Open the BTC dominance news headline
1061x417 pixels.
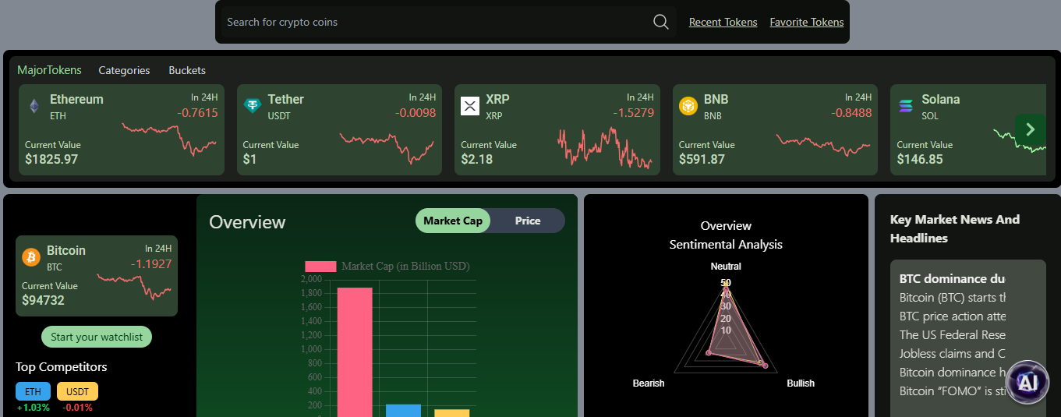952,278
